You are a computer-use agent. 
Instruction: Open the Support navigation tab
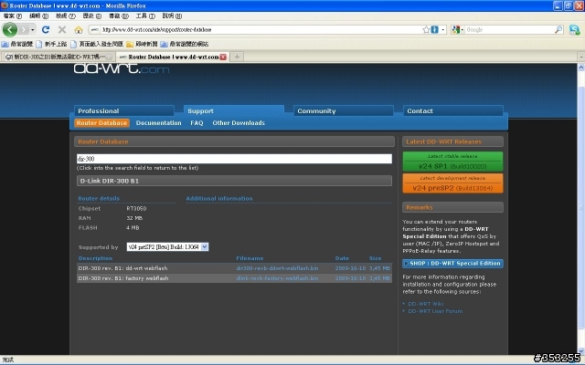pos(234,111)
